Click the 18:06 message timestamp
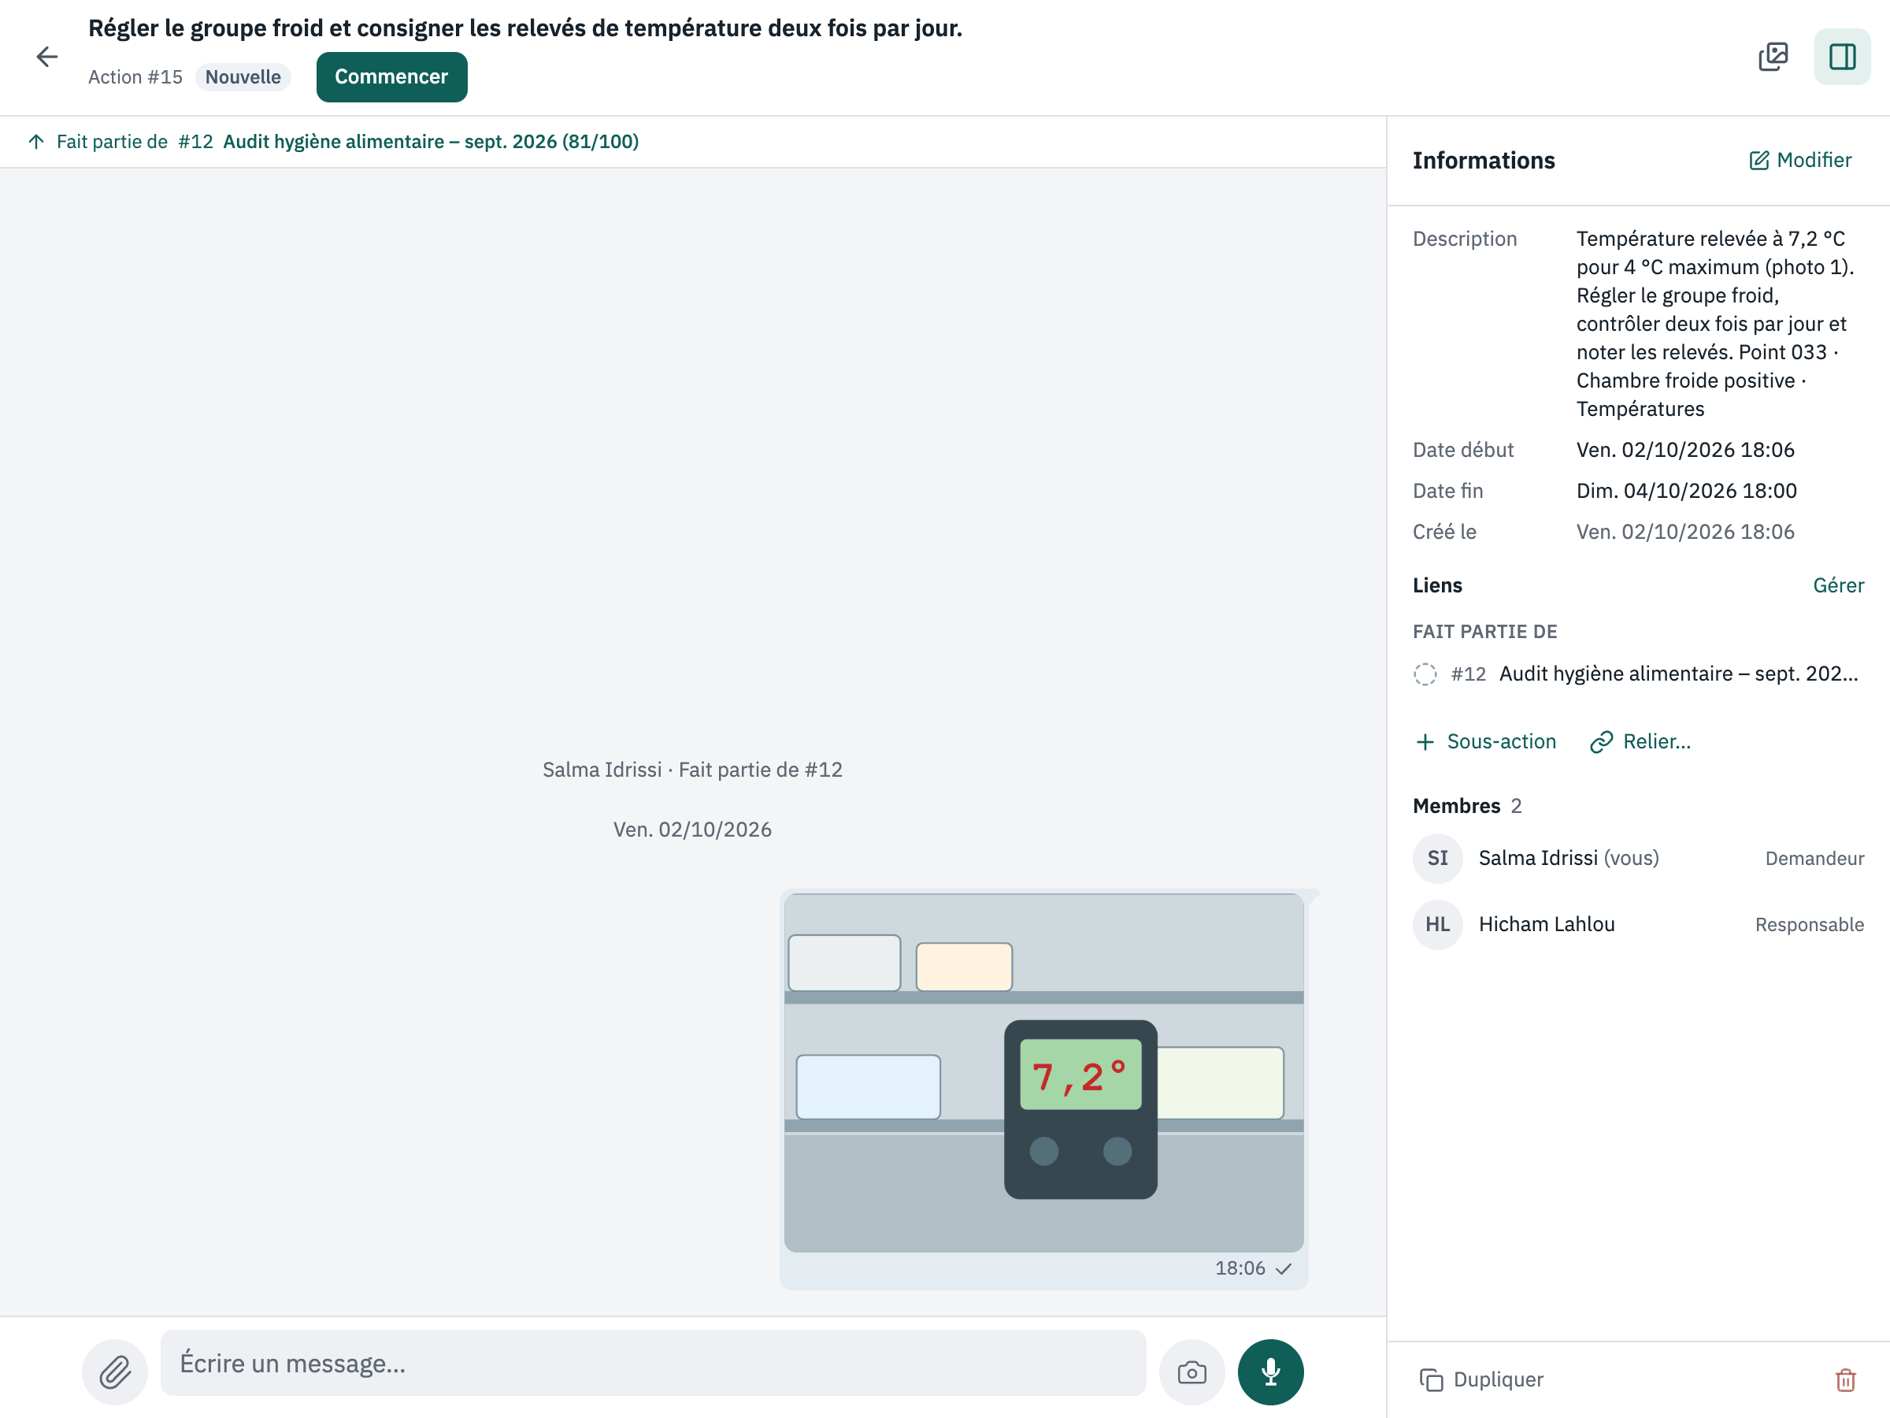Viewport: 1890px width, 1418px height. click(1240, 1268)
